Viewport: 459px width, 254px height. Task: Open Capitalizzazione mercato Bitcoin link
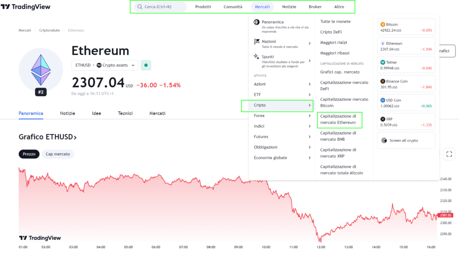click(x=344, y=102)
